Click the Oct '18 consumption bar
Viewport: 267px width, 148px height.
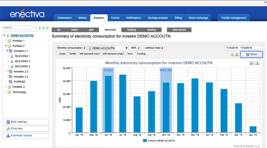coord(166,107)
